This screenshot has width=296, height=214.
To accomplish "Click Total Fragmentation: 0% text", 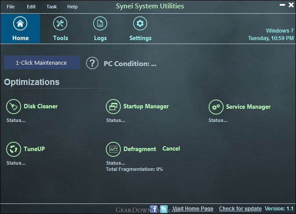I will (x=134, y=169).
